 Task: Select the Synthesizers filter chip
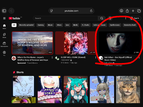[115, 25]
